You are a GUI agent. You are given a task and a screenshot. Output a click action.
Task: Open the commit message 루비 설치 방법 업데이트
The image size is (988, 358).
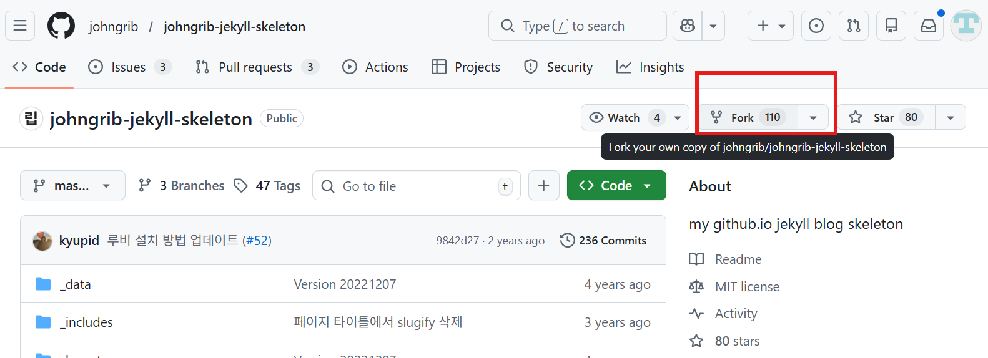tap(172, 240)
